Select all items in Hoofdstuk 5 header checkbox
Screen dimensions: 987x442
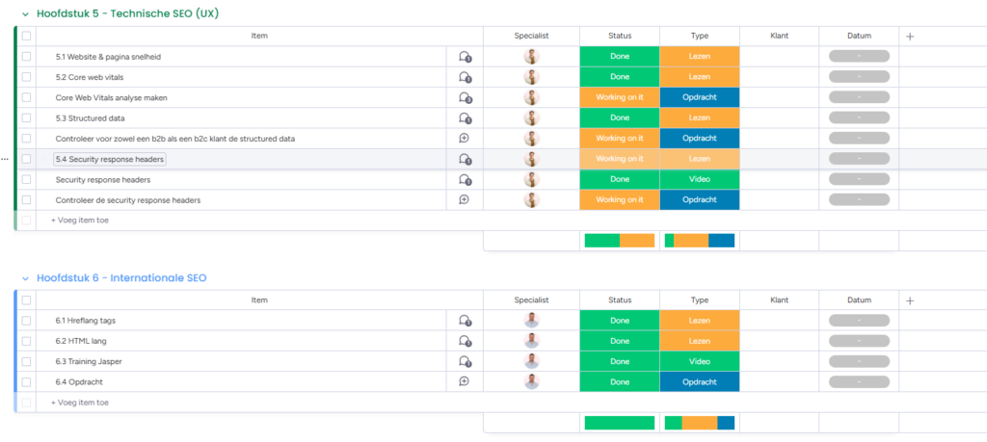click(x=26, y=36)
